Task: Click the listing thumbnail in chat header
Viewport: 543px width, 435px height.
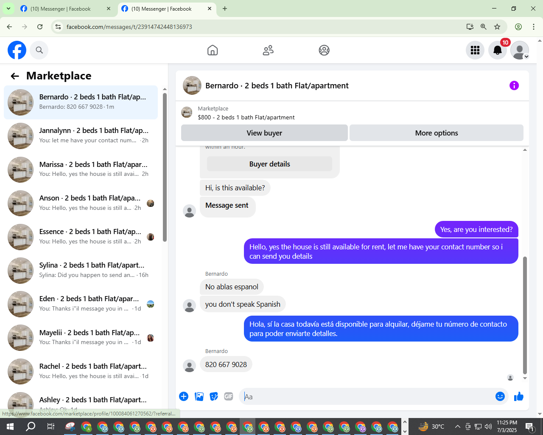Action: (192, 85)
